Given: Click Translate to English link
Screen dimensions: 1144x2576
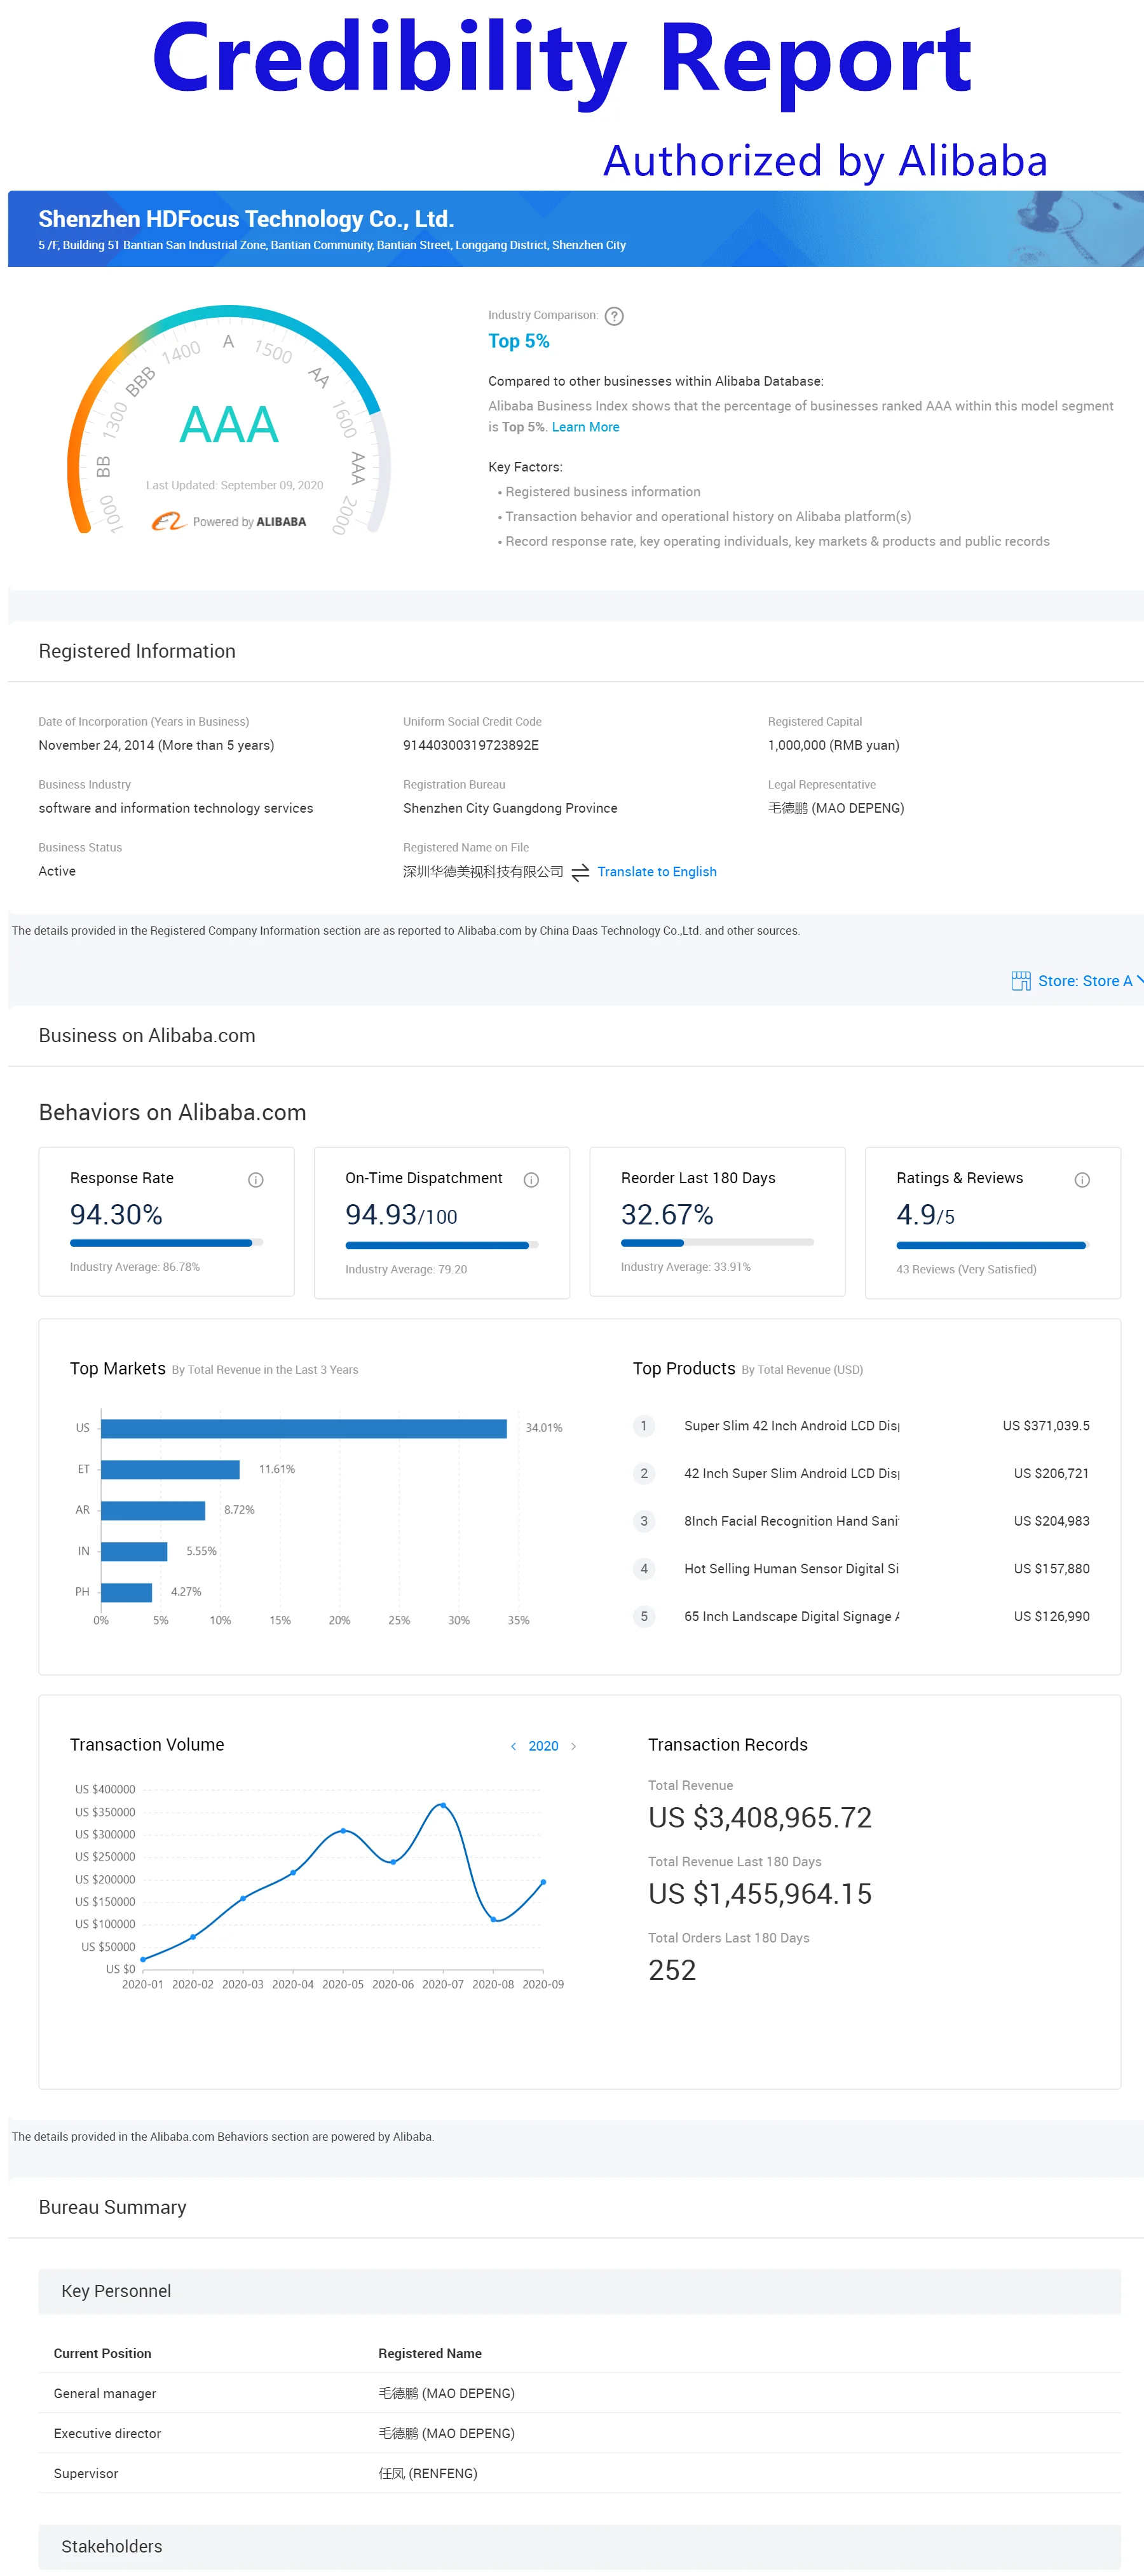Looking at the screenshot, I should [x=656, y=872].
